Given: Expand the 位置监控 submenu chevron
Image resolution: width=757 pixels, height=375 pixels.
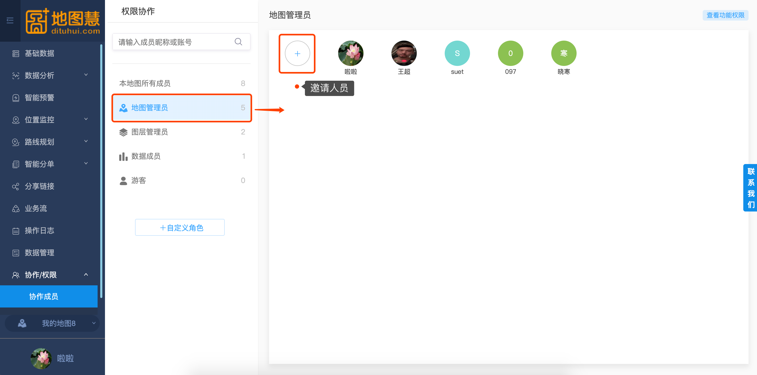Looking at the screenshot, I should point(86,119).
